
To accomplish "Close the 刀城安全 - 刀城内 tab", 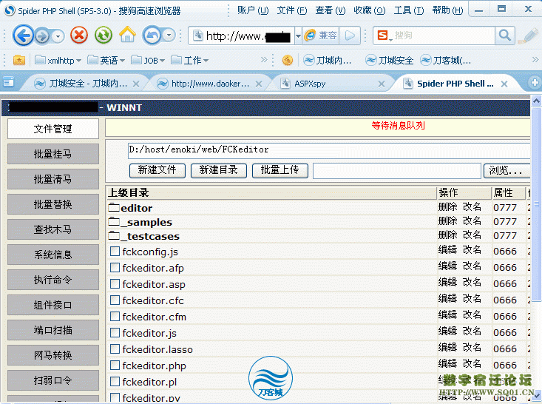I will 136,84.
